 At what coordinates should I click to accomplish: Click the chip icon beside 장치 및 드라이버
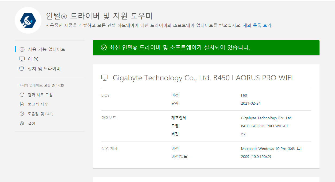coord(22,69)
